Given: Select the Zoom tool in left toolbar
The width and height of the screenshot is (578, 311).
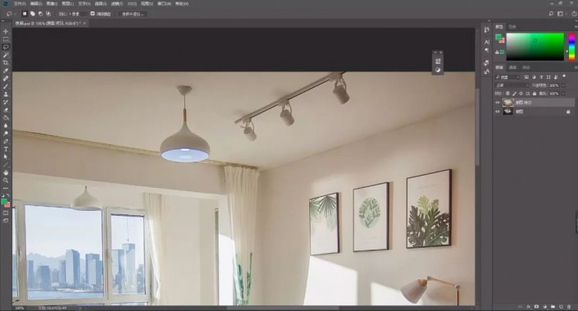Looking at the screenshot, I should pos(6,180).
